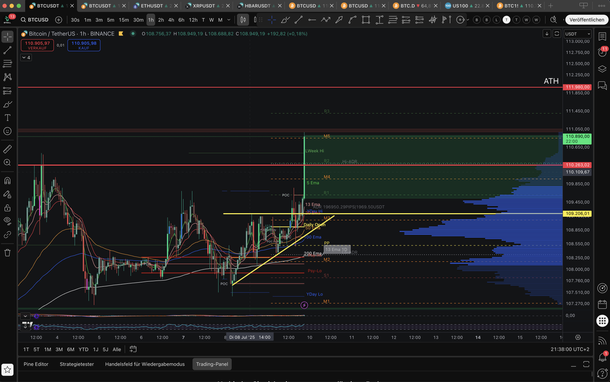Viewport: 610px width, 382px height.
Task: Select the 15m timeframe
Action: pos(124,20)
